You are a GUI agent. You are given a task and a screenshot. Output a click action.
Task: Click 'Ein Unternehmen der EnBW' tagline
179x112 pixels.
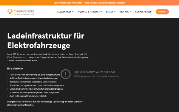[x=24, y=14]
